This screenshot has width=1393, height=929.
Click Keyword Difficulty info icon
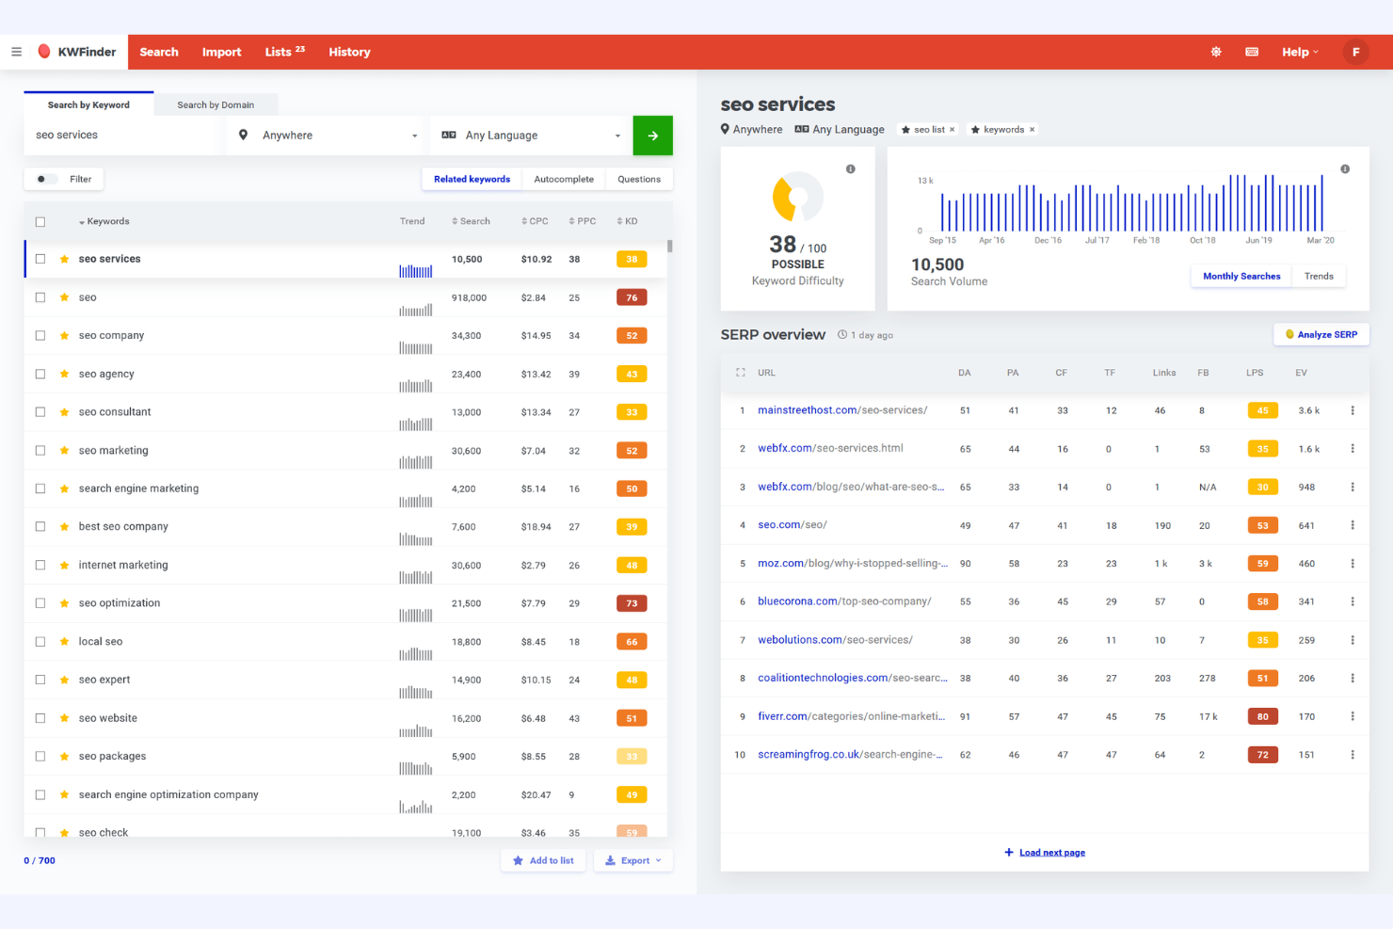(x=851, y=169)
